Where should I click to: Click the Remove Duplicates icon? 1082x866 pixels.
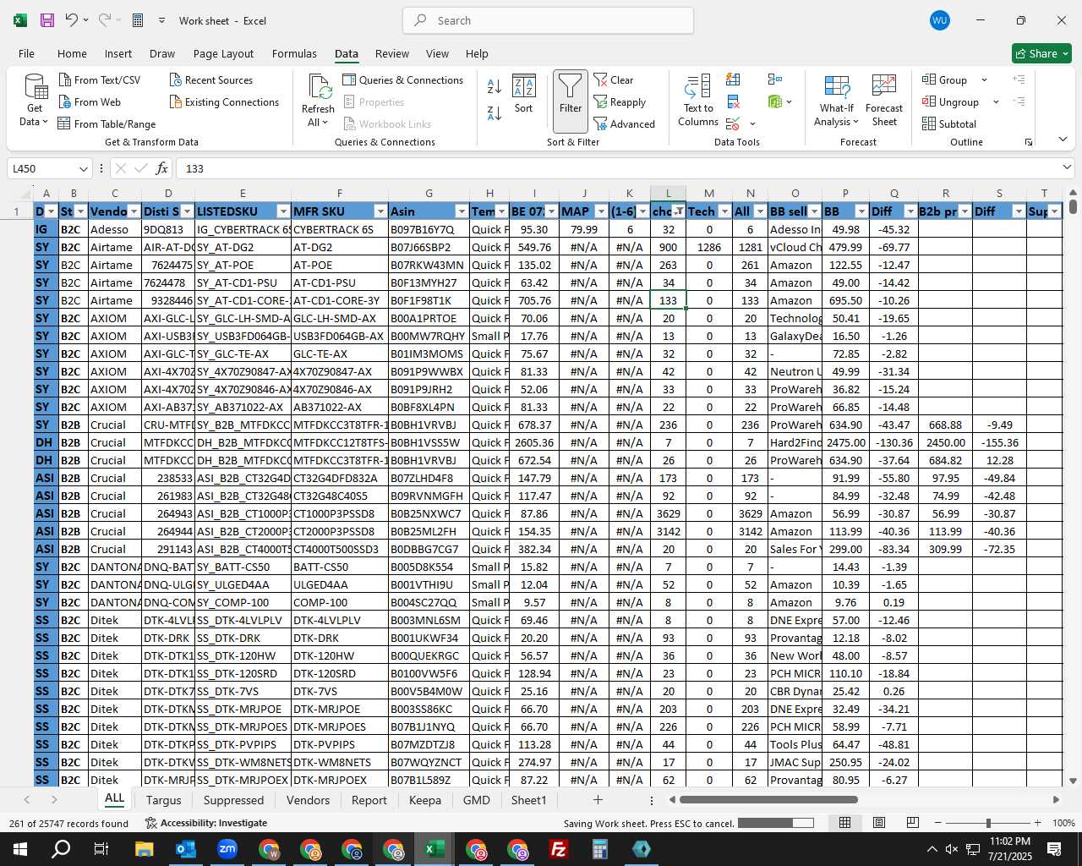coord(733,101)
